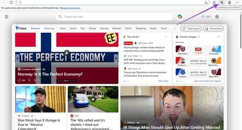
Task: Open the West Ham vs Newcastle live match
Action: (198, 50)
